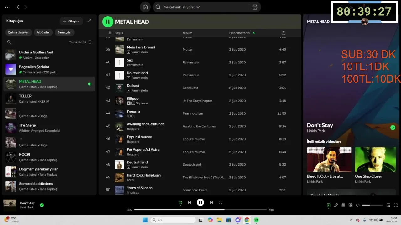This screenshot has width=401, height=225.
Task: Switch the player to full screen
Action: [x=396, y=205]
